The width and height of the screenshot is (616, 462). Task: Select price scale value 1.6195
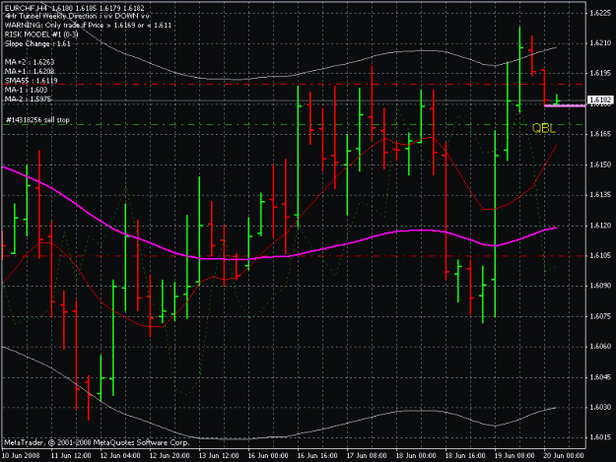click(x=600, y=73)
